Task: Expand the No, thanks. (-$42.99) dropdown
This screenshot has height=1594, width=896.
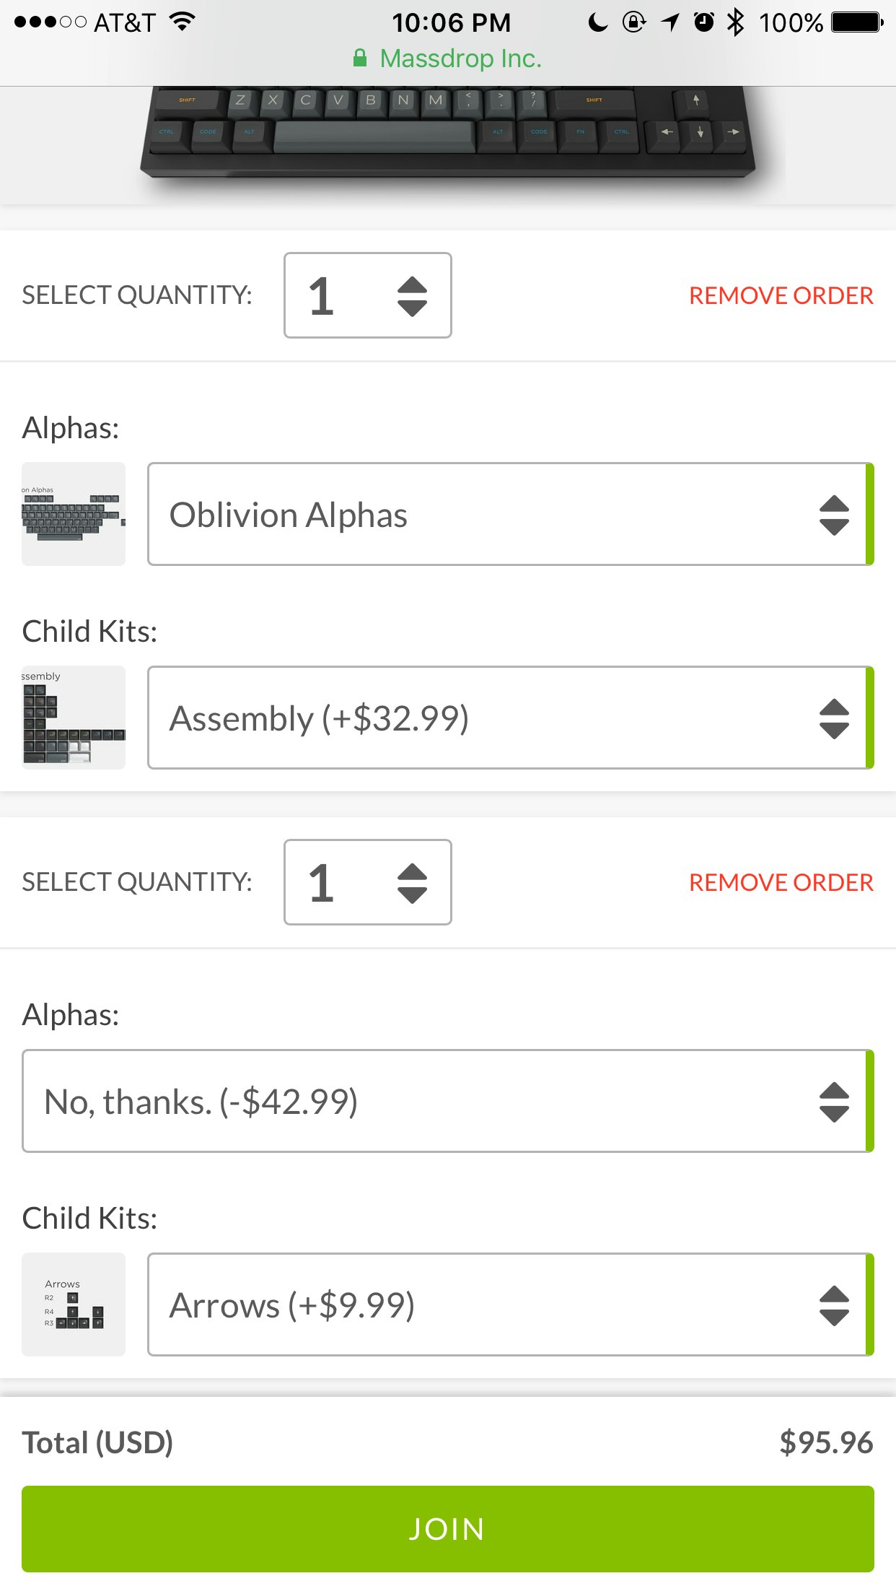Action: pos(447,1102)
